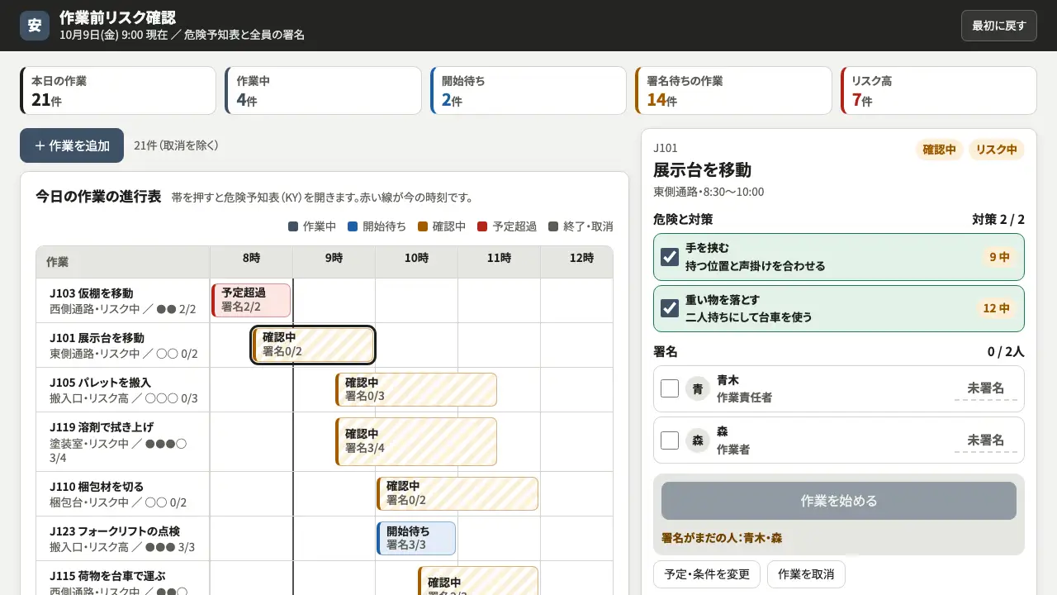Click the 作業中 legend swatch
Screen dimensions: 1057x595
[293, 226]
